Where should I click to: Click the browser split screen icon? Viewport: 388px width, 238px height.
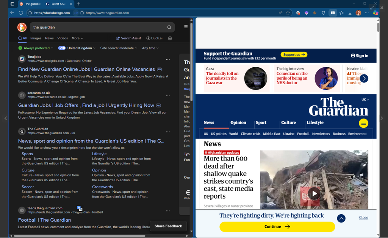pyautogui.click(x=333, y=13)
